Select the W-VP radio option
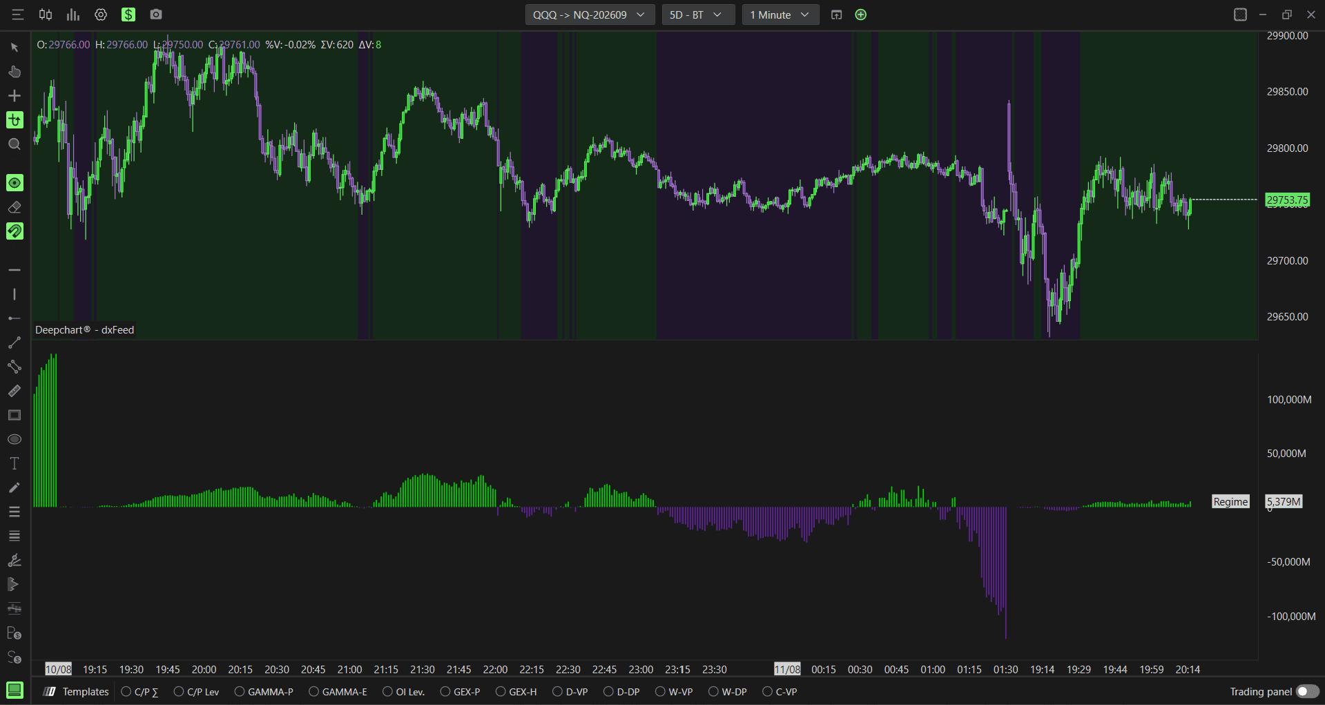1325x705 pixels. [674, 691]
